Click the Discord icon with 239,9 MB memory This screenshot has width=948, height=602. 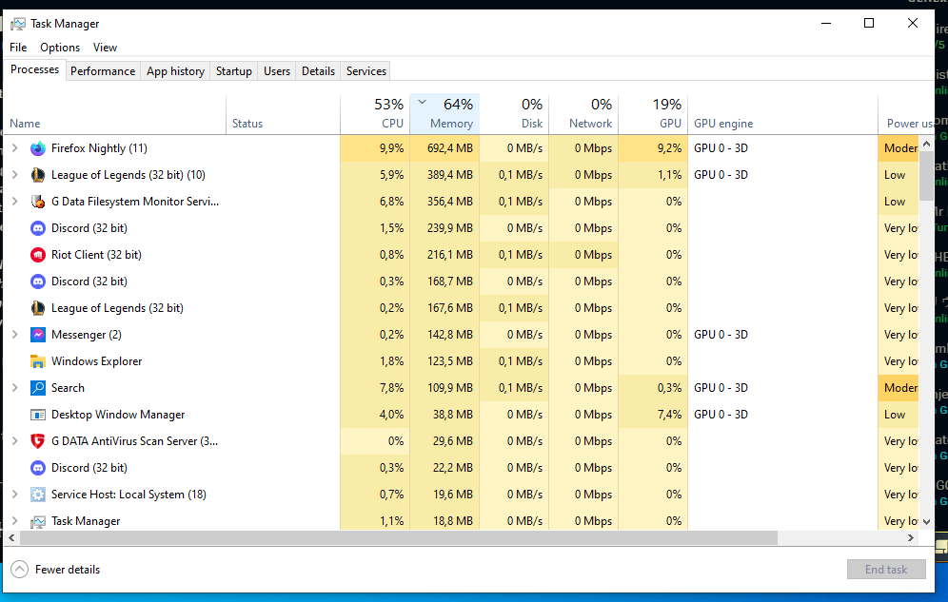pos(37,227)
